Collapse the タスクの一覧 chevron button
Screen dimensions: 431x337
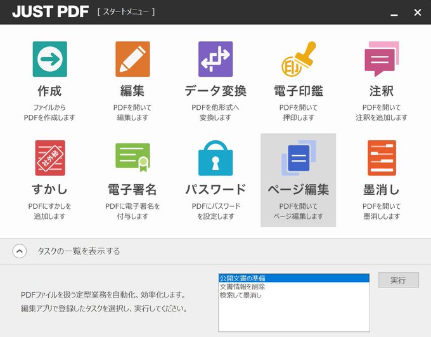[x=20, y=251]
